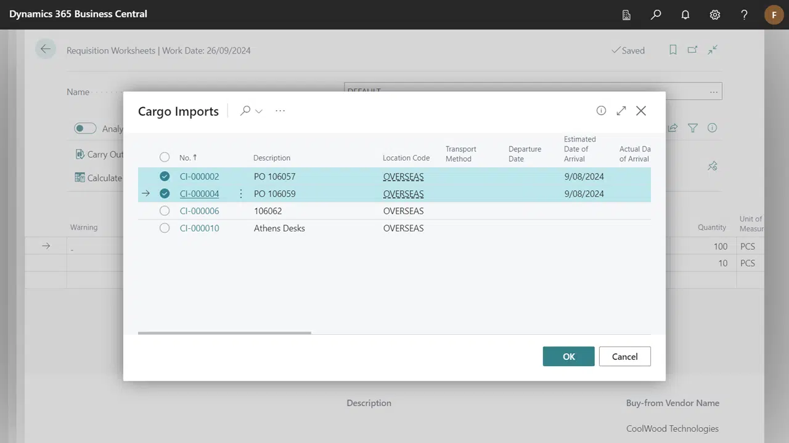Open the info icon in Cargo Imports header
This screenshot has height=443, width=789.
pos(601,111)
